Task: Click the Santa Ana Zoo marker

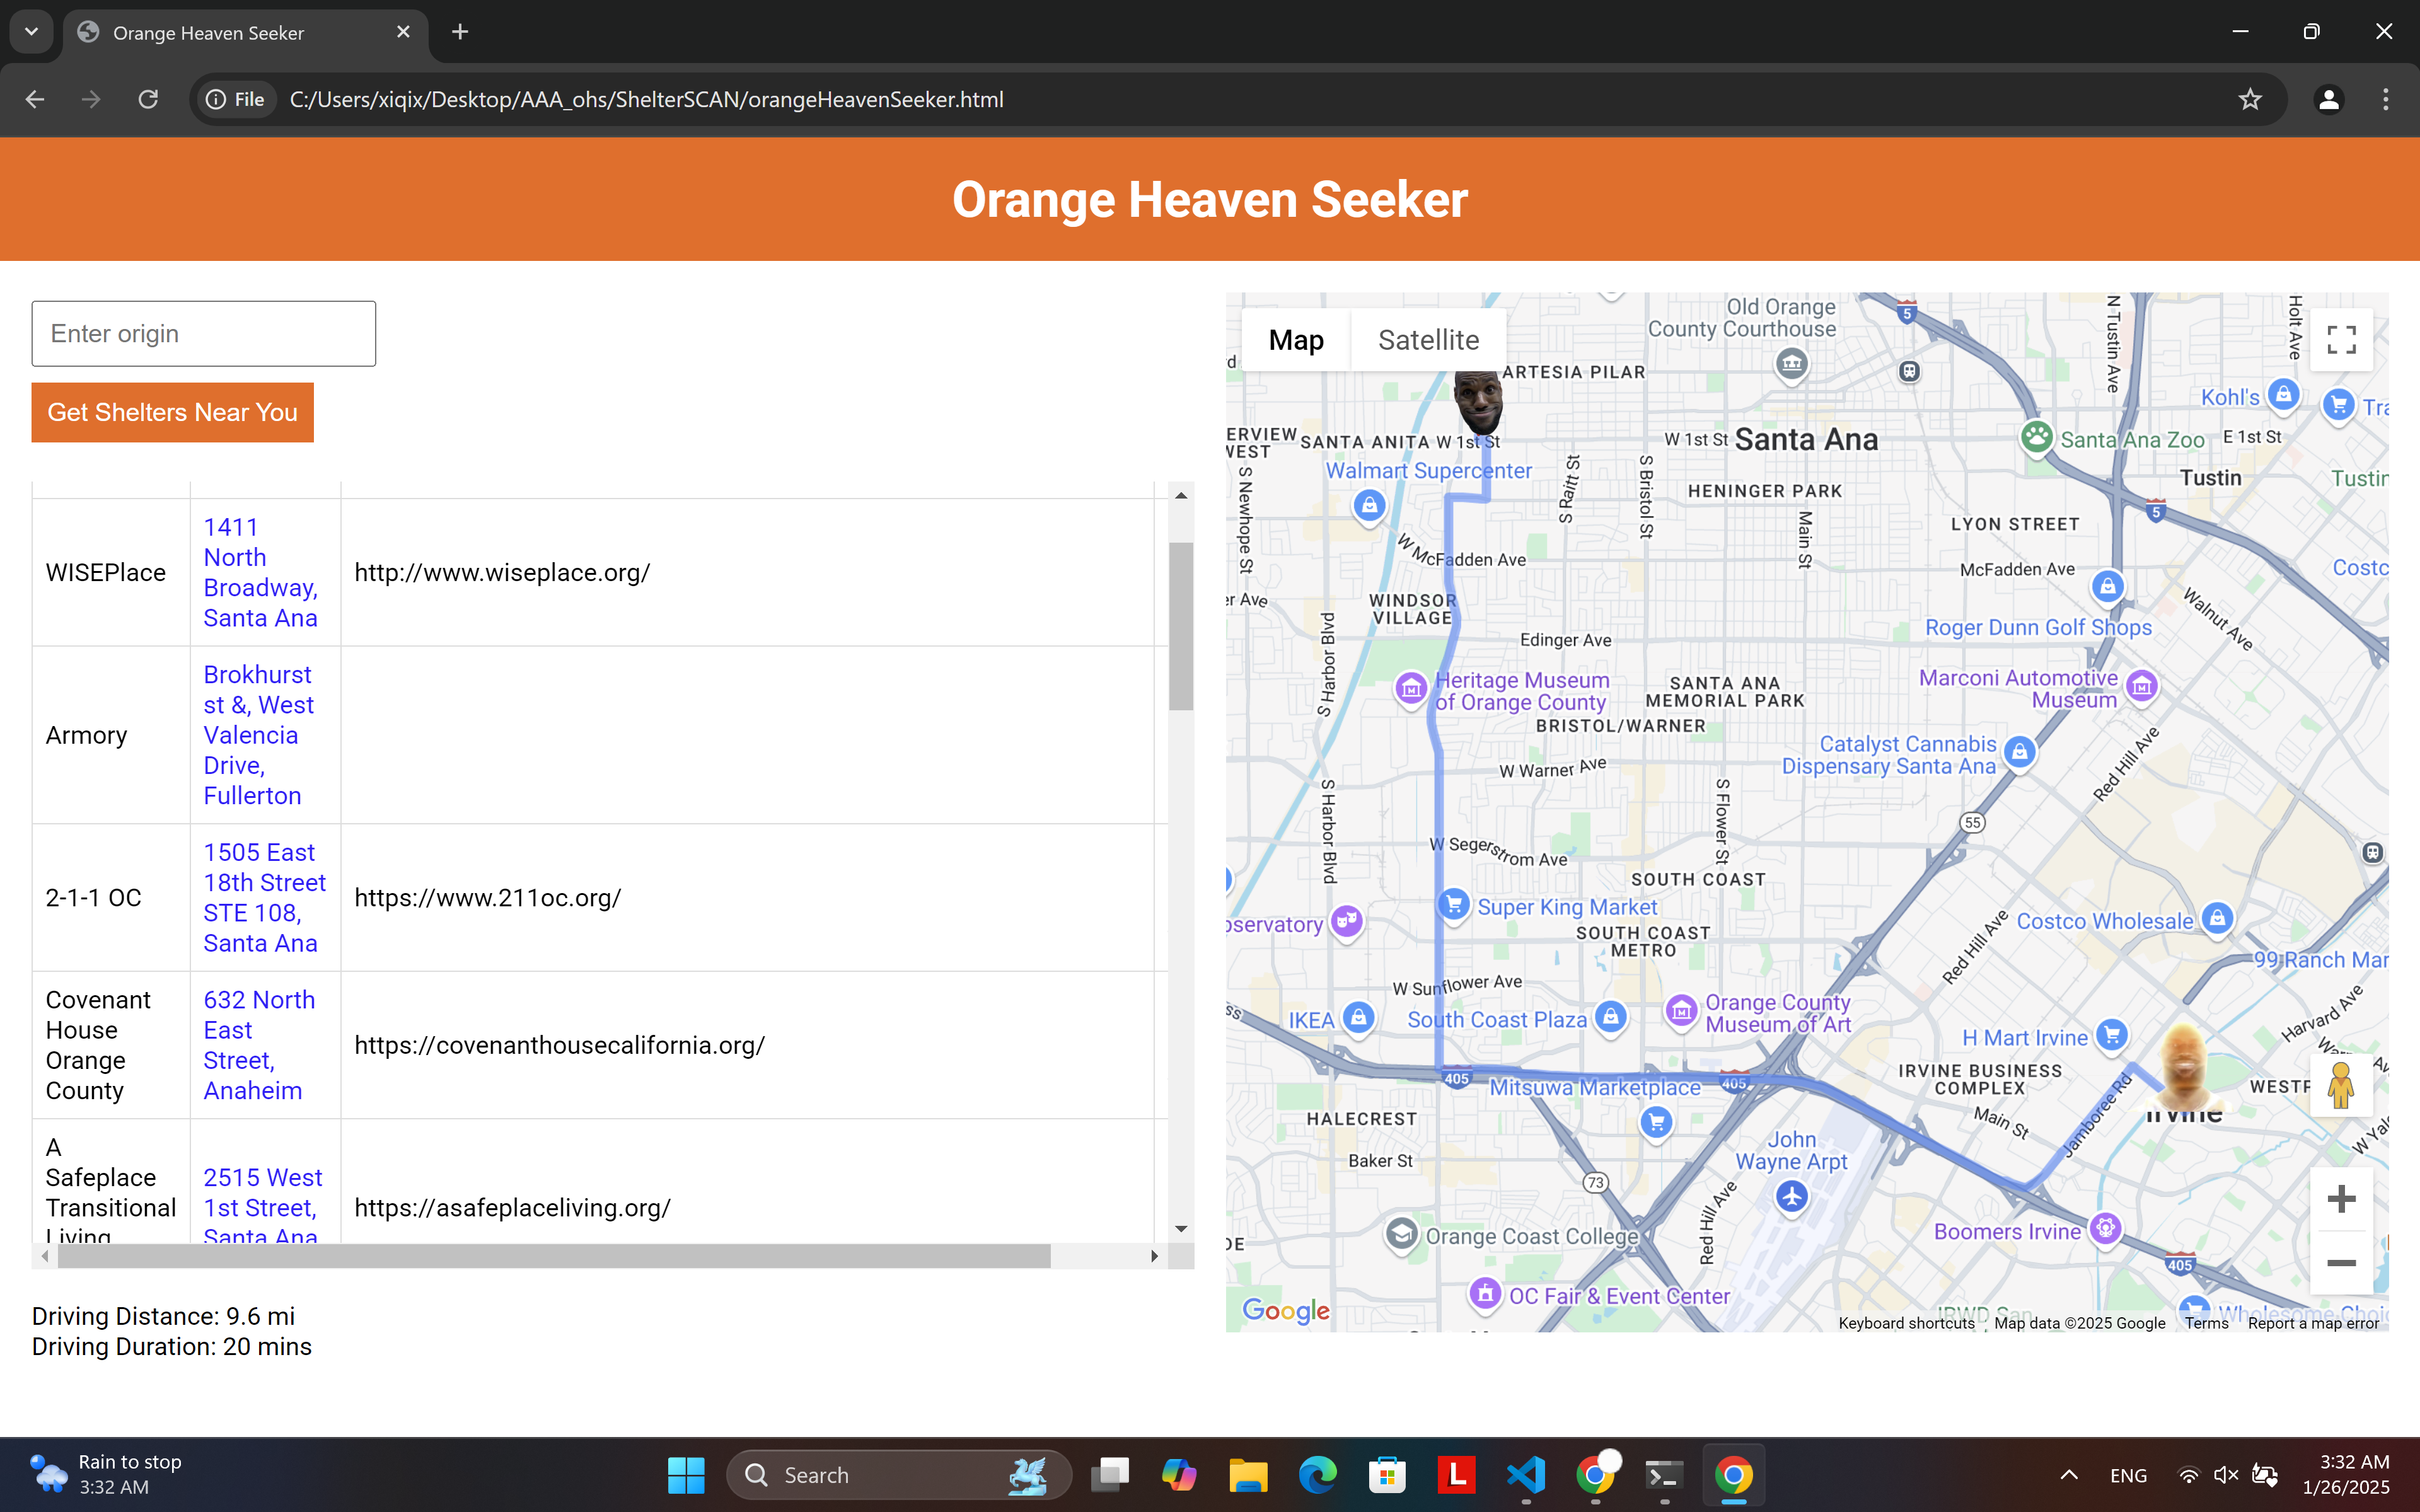Action: (2036, 438)
